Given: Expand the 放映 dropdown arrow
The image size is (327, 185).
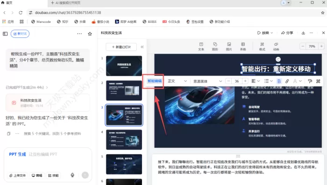Looking at the screenshot, I should [272, 33].
